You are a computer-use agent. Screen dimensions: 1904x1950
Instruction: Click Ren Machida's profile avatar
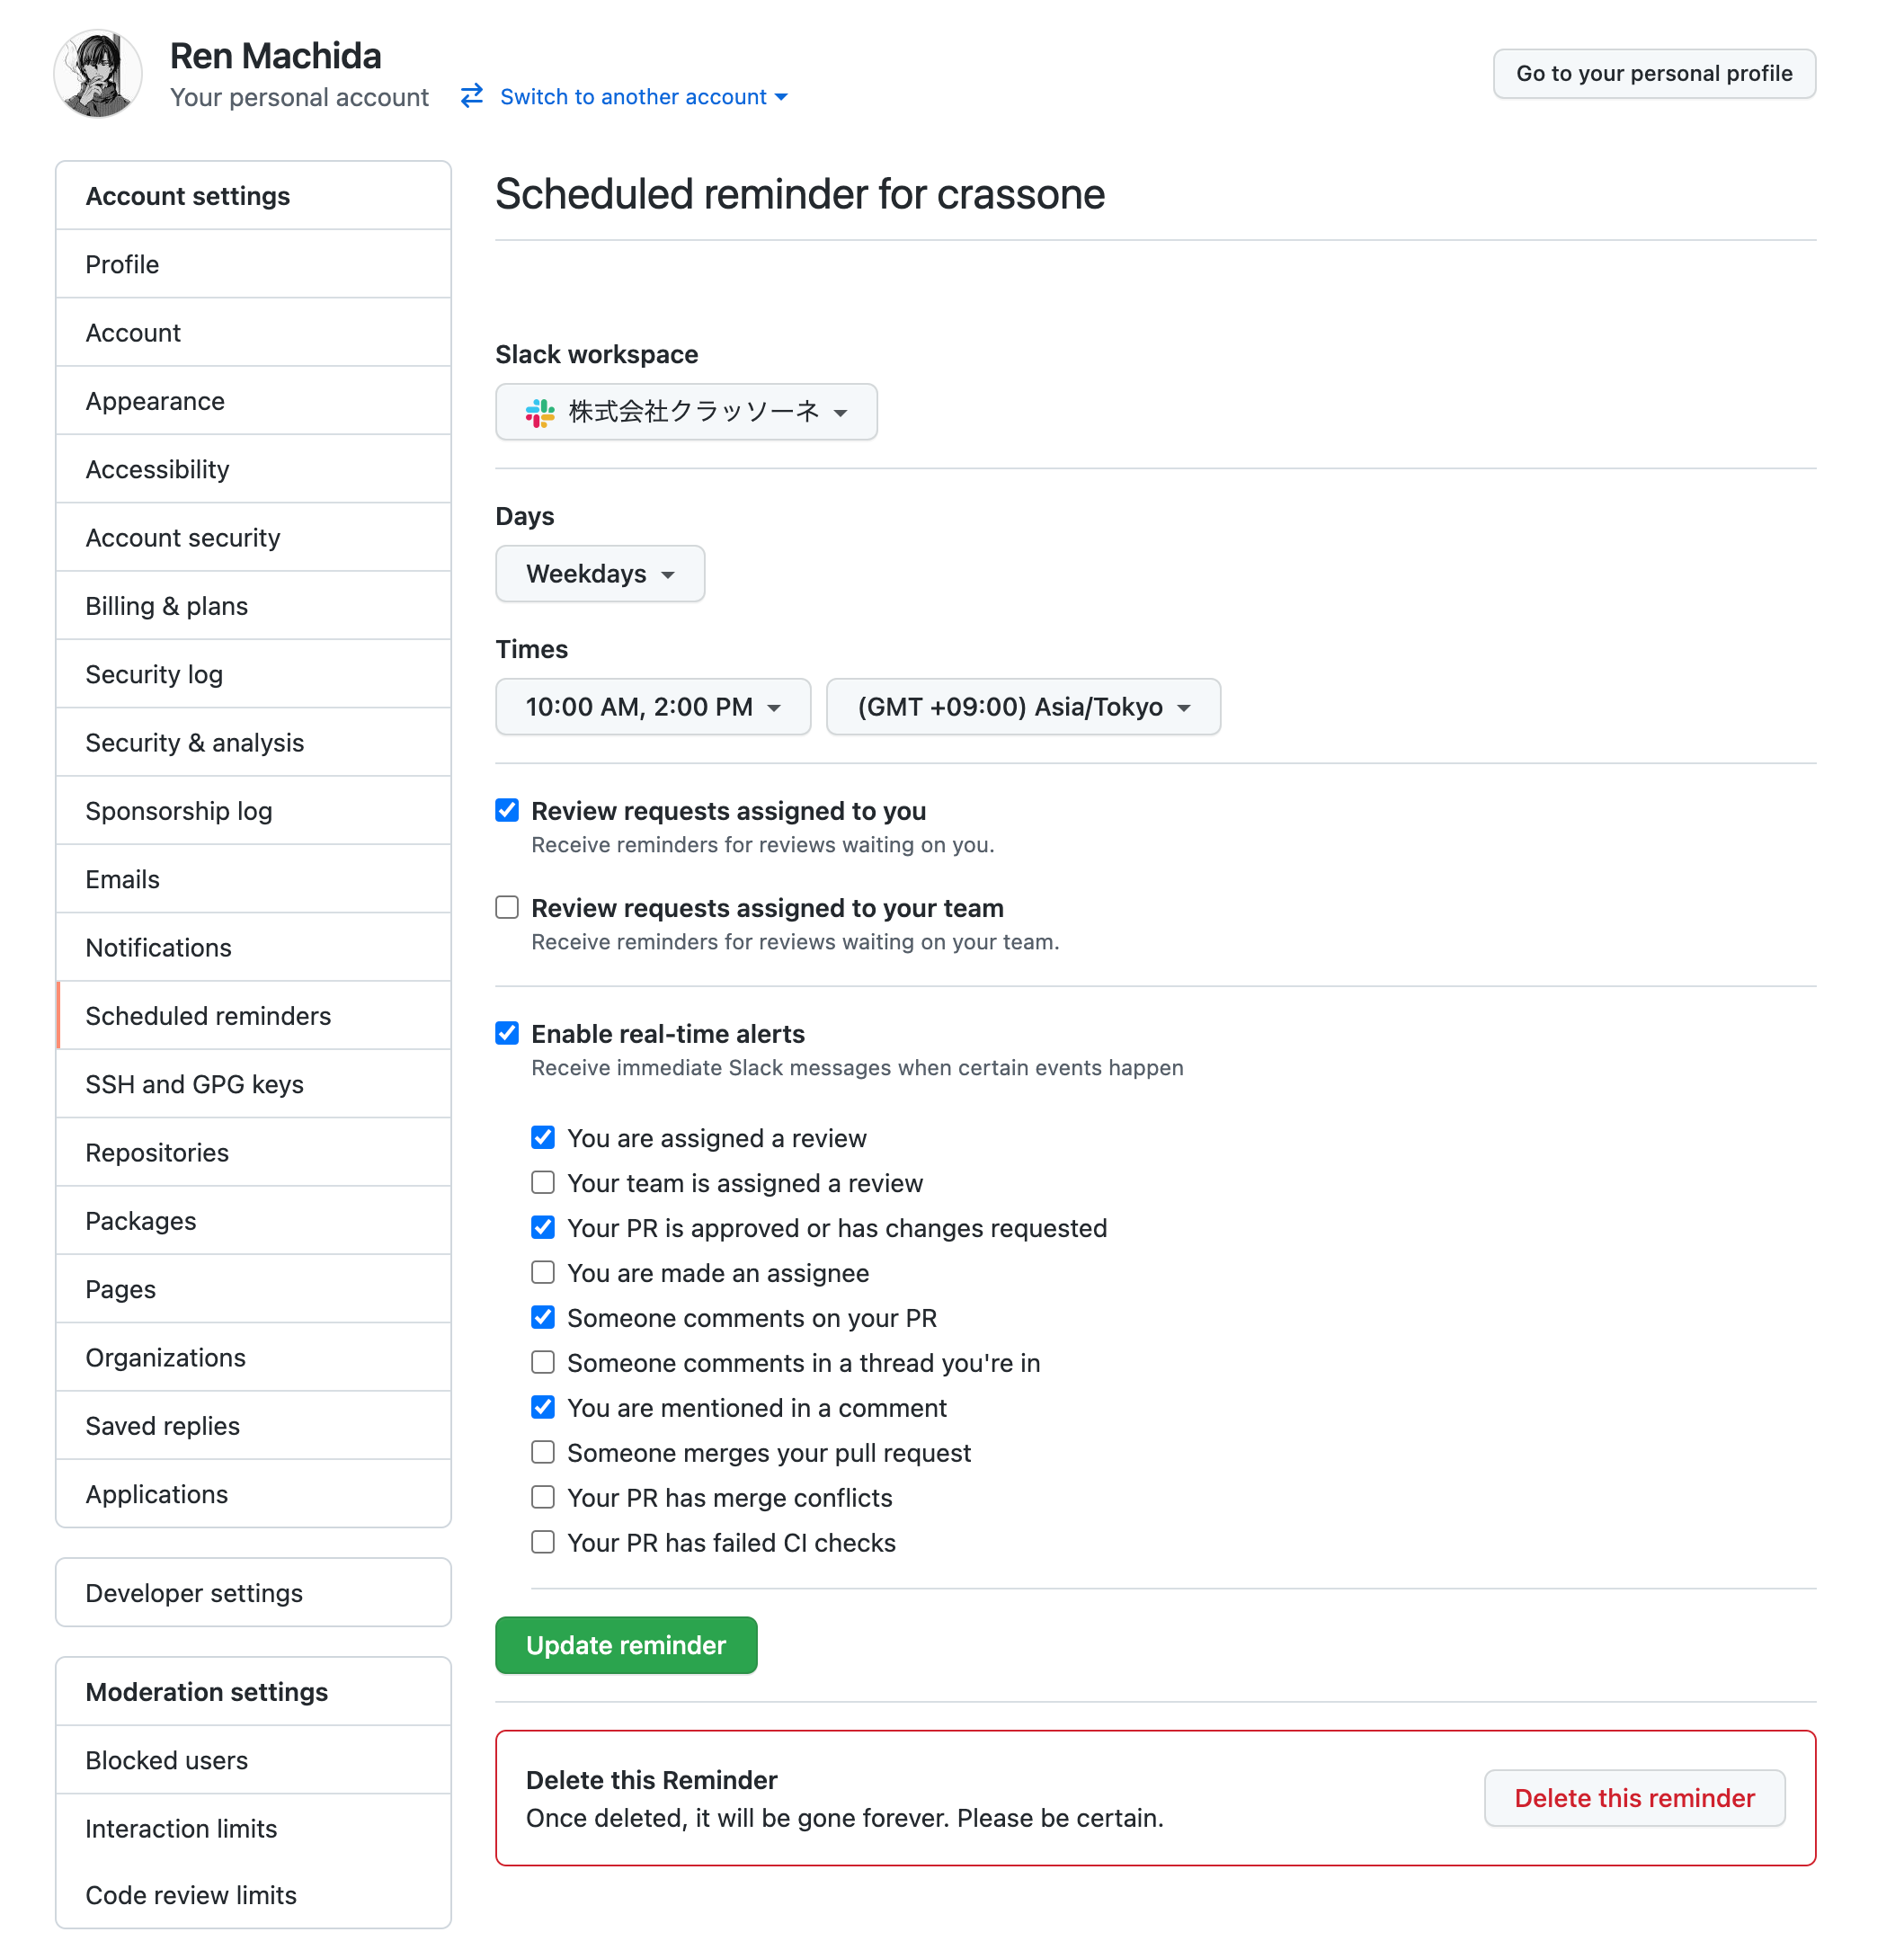[97, 73]
